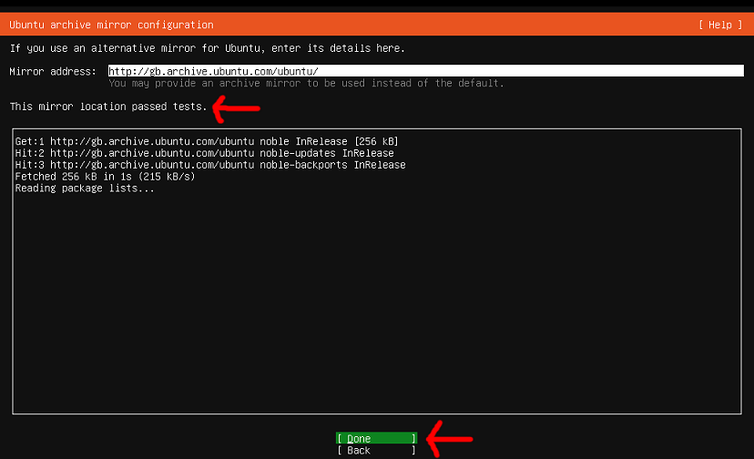Click red arrow next to passed tests
This screenshot has height=459, width=754.
[236, 108]
